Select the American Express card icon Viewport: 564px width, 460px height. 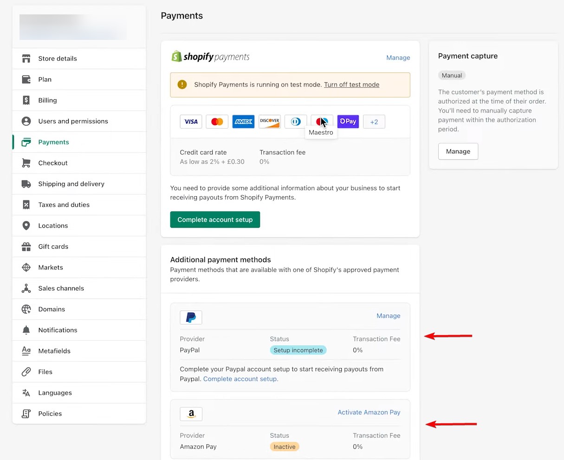tap(243, 121)
